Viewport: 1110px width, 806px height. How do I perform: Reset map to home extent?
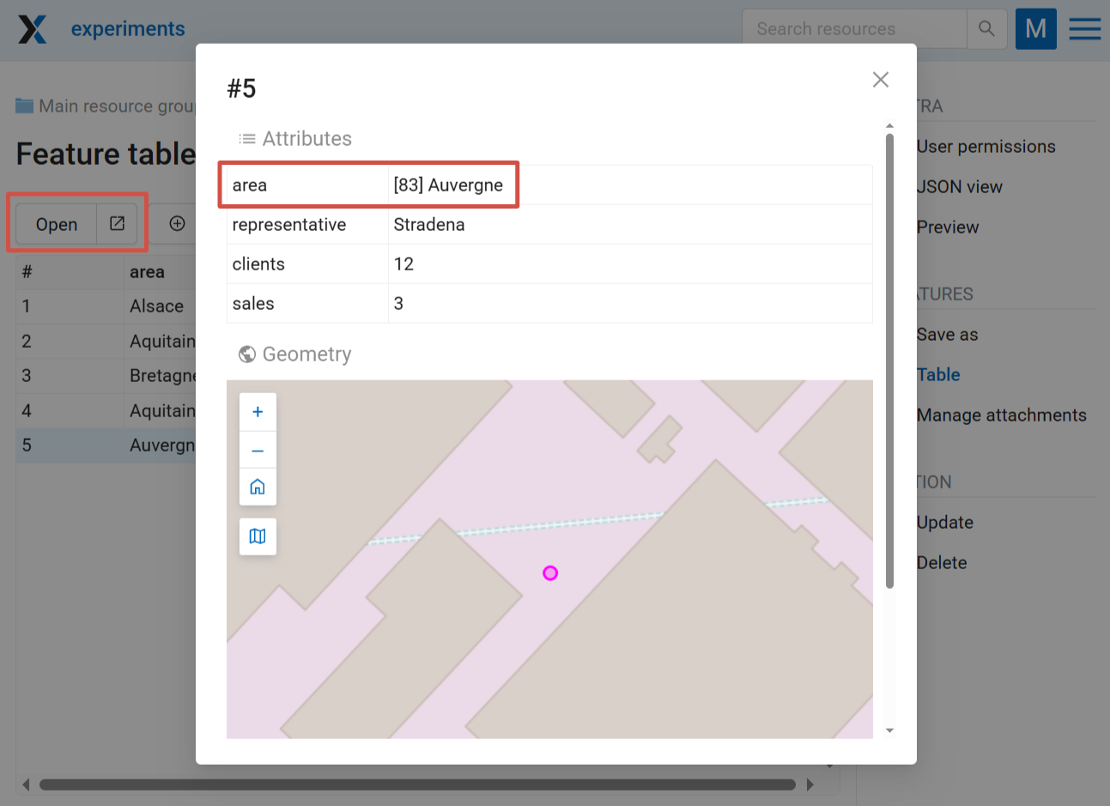pyautogui.click(x=258, y=487)
